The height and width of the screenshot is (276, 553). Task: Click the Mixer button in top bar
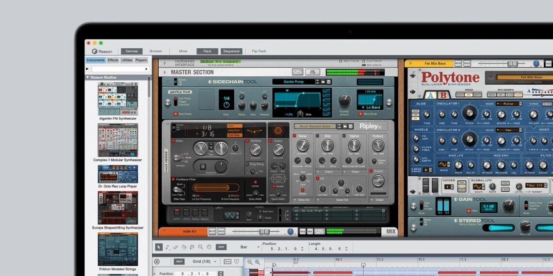click(183, 51)
